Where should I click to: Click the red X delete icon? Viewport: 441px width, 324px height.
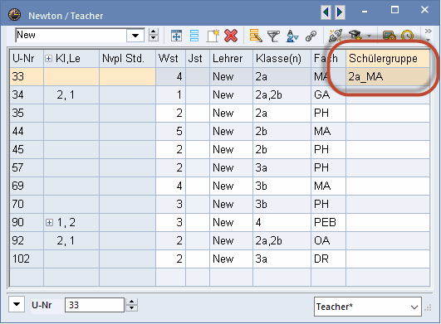pyautogui.click(x=231, y=36)
